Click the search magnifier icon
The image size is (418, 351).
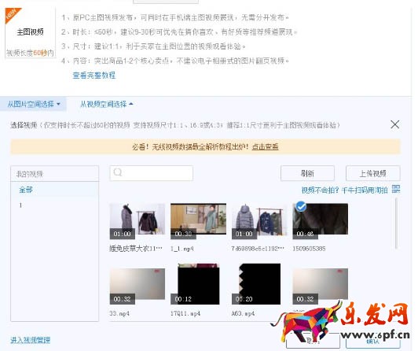(x=118, y=172)
